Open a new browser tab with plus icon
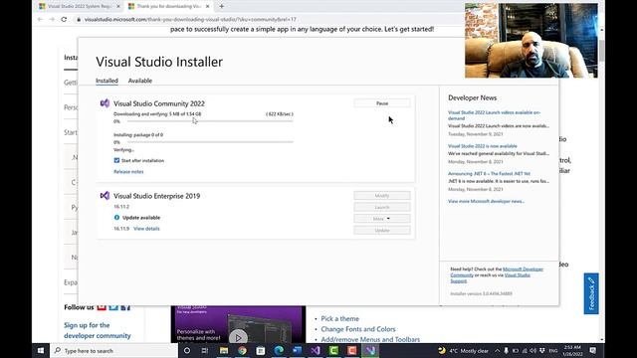 221,6
